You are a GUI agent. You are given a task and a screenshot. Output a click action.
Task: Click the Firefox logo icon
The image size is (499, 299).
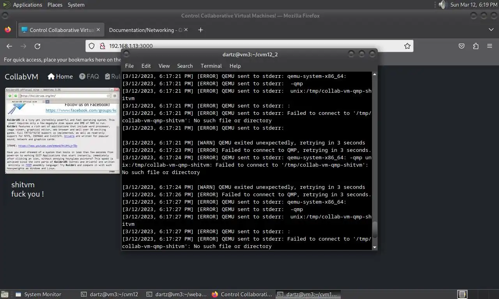(x=8, y=30)
